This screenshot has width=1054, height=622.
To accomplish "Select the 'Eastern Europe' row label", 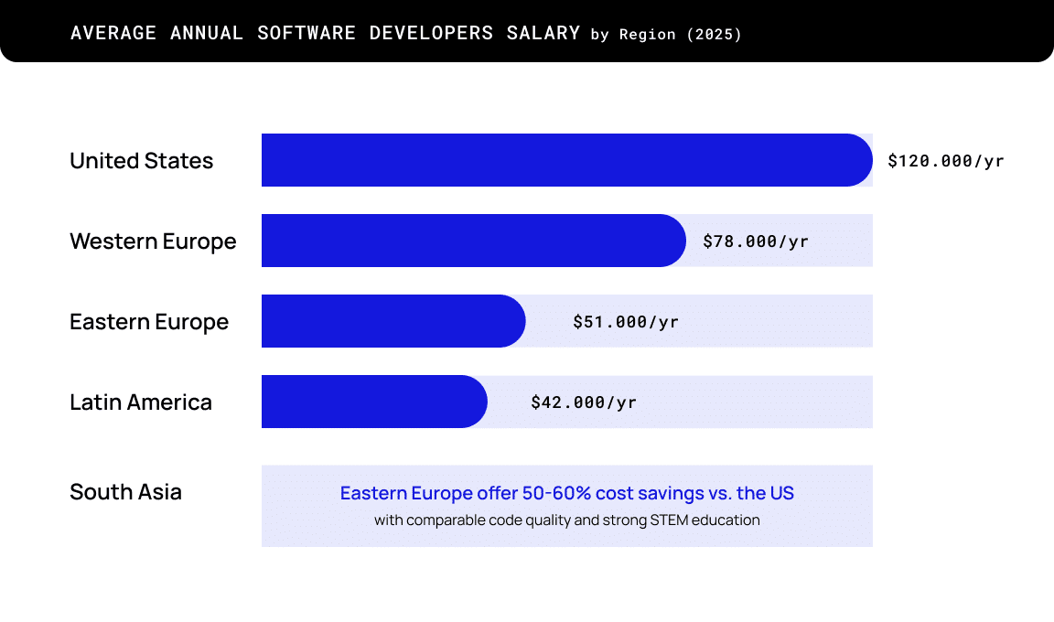I will pos(149,322).
